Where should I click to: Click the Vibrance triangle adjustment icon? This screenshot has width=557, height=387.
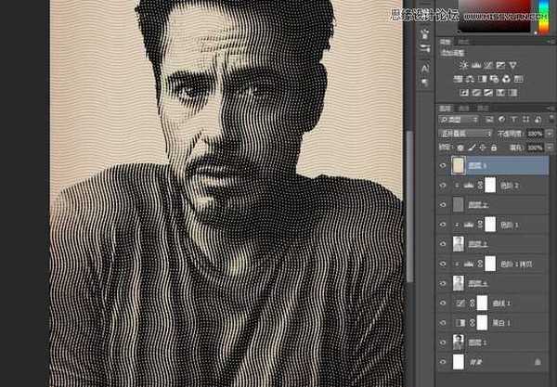pyautogui.click(x=515, y=64)
